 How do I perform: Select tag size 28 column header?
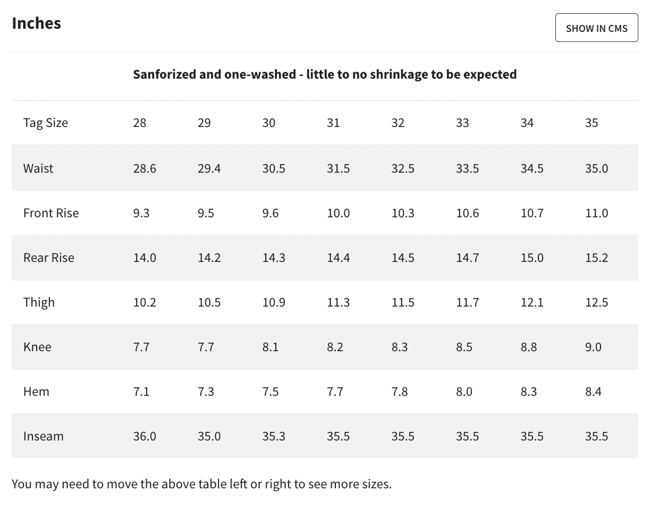(x=140, y=123)
